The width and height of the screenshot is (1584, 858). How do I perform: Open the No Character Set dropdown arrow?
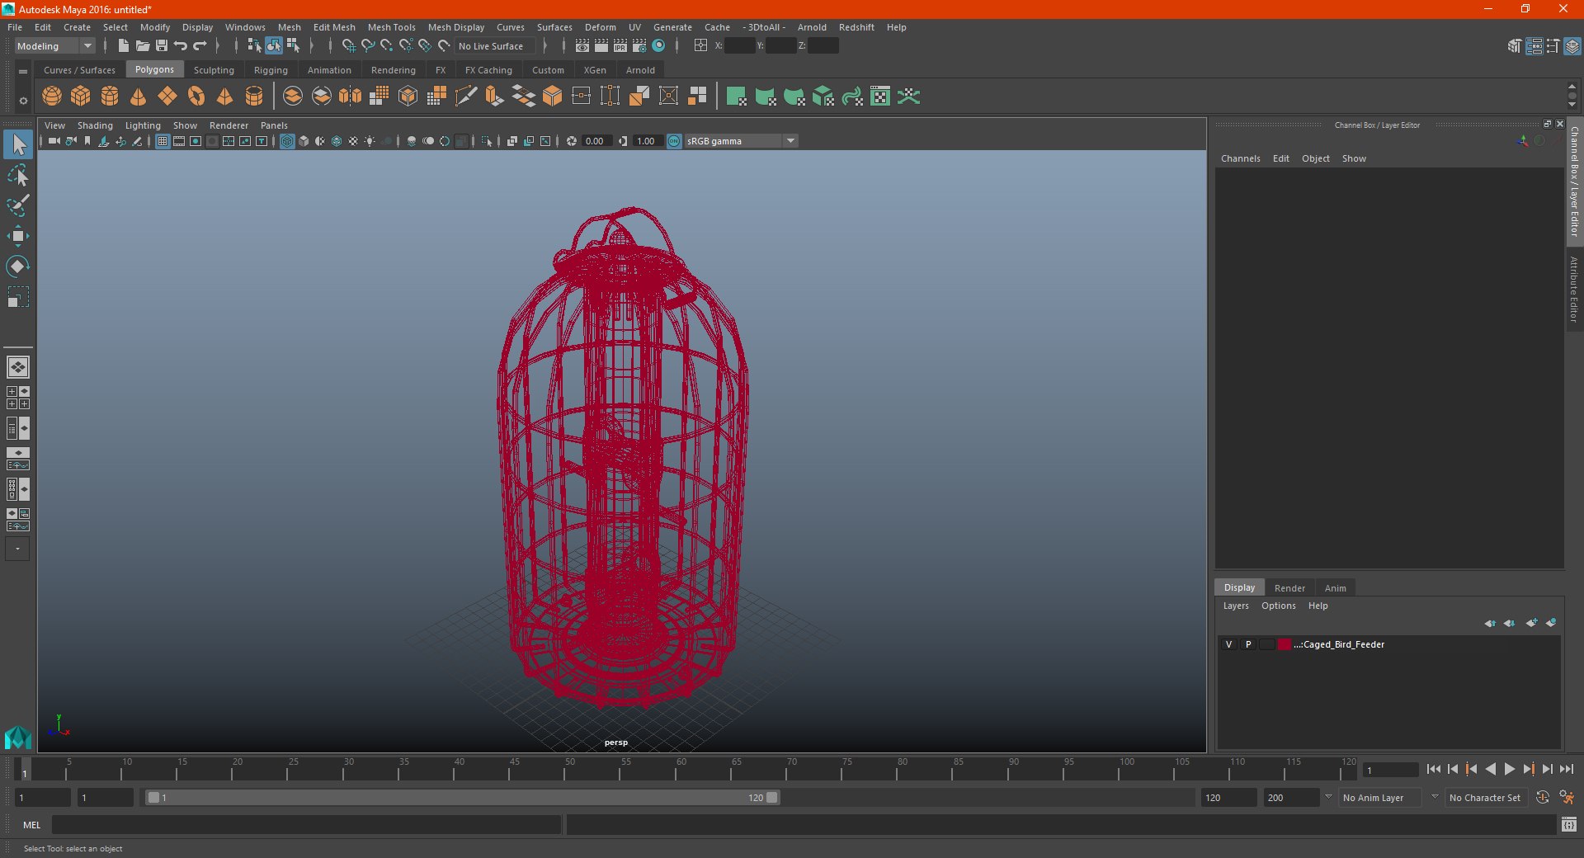(x=1435, y=798)
